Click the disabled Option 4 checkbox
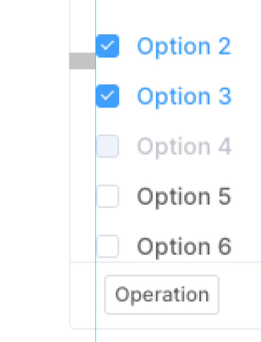The image size is (261, 342). [108, 146]
